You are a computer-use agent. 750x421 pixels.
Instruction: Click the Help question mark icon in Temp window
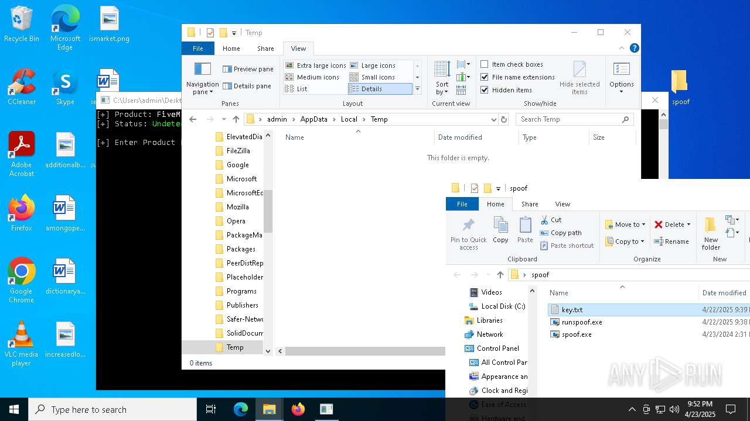(x=634, y=49)
